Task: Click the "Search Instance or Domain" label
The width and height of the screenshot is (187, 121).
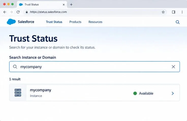Action: click(33, 57)
